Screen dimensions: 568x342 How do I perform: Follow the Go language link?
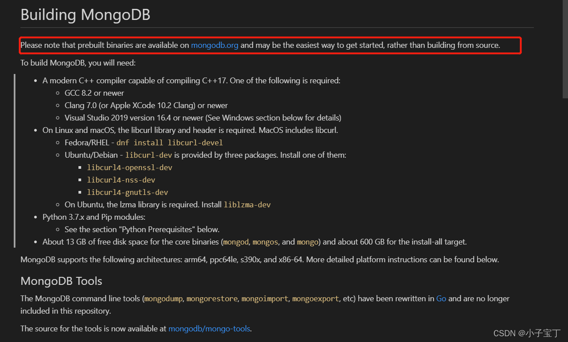click(441, 299)
